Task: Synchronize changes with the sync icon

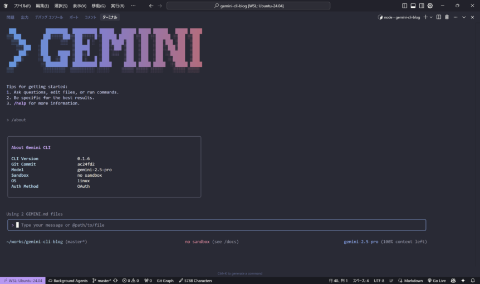Action: click(x=115, y=281)
